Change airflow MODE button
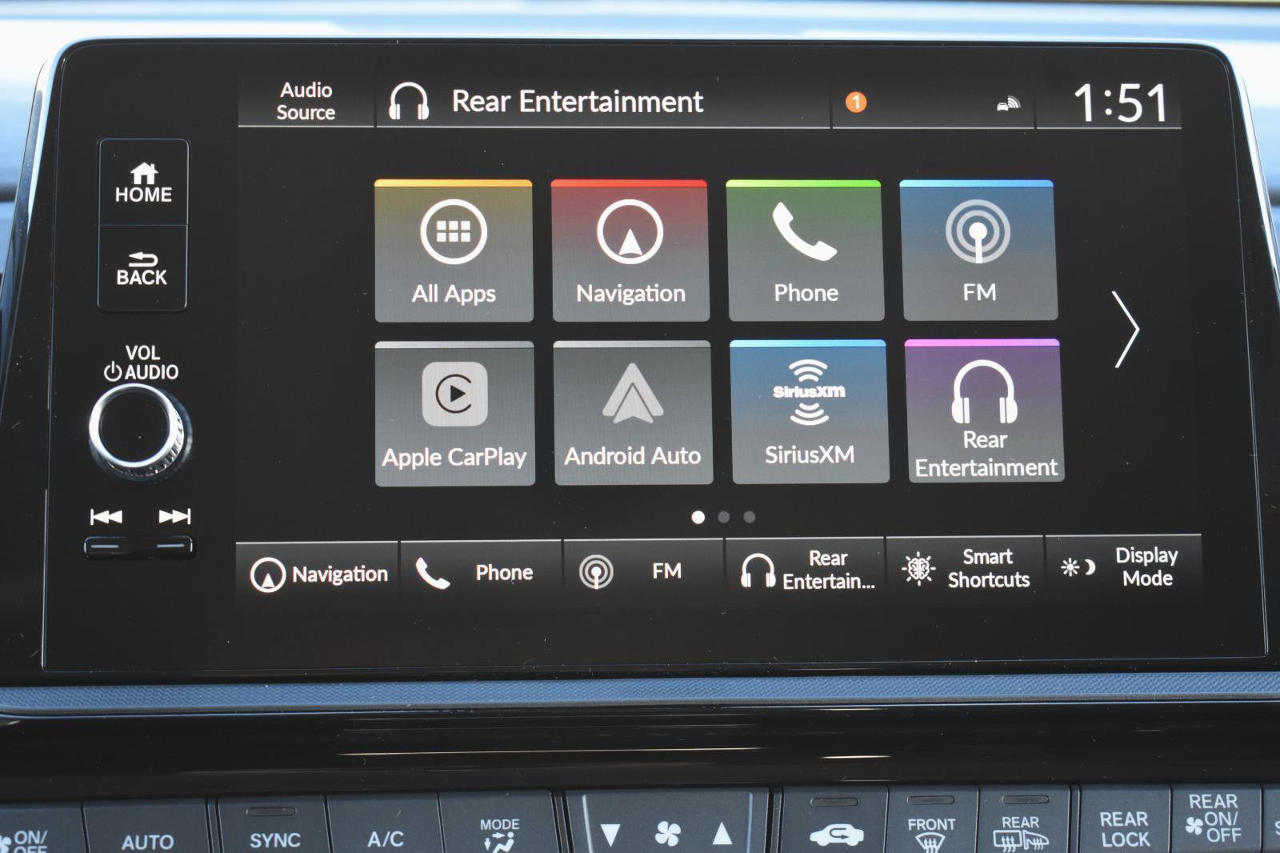 point(499,824)
